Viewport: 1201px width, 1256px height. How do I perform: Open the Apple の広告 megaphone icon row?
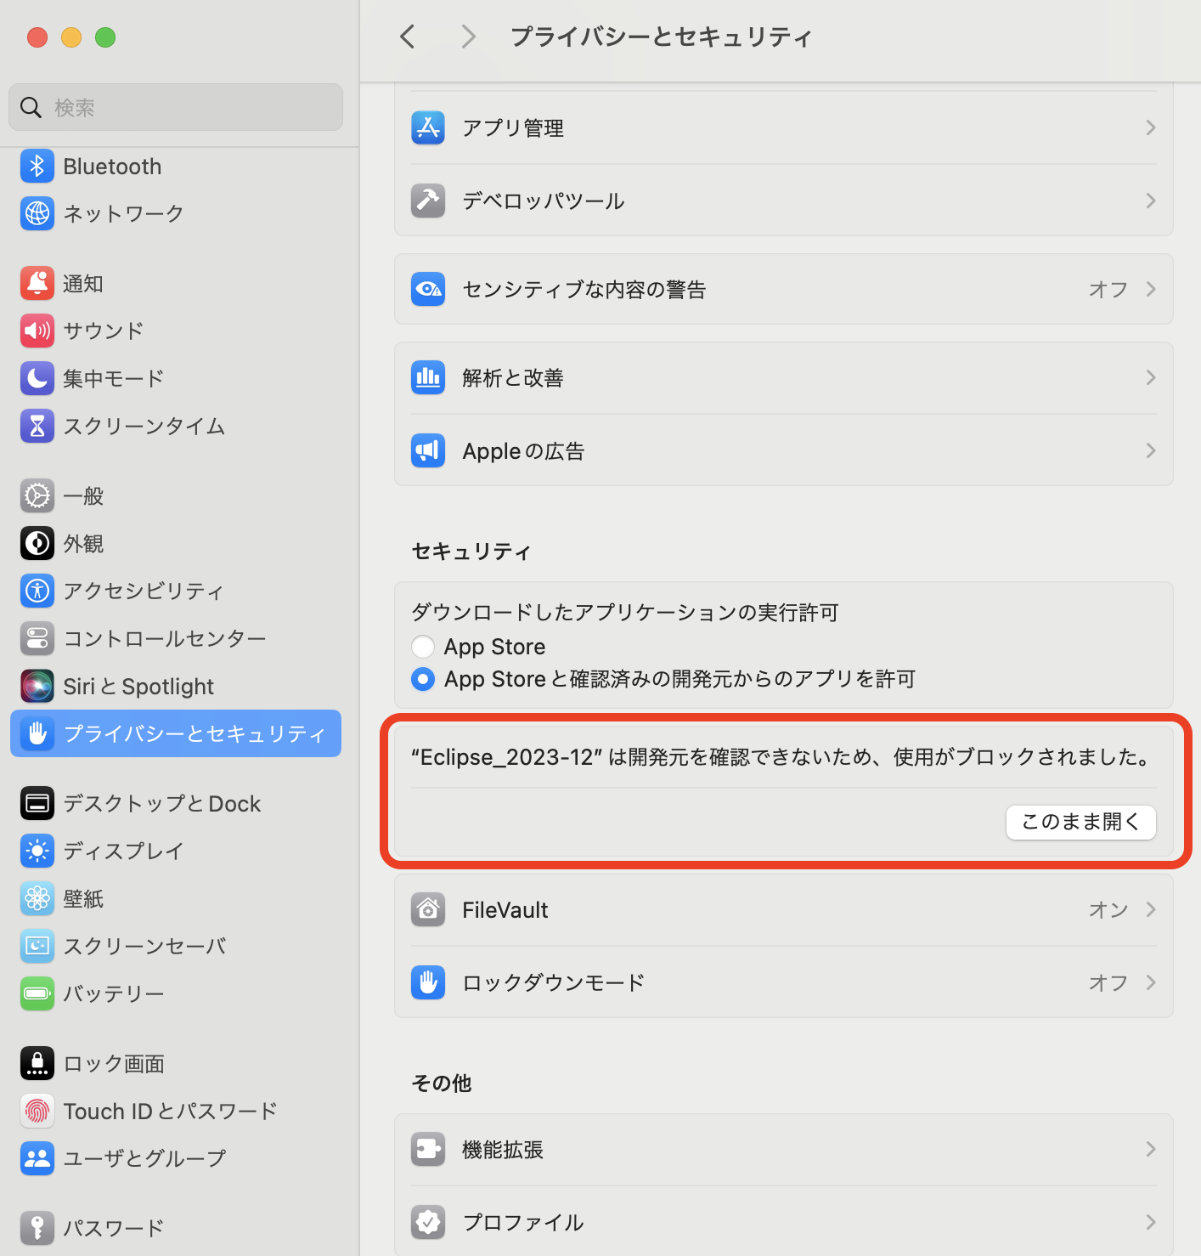point(784,450)
